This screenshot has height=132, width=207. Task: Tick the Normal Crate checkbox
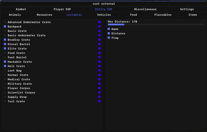pyautogui.click(x=5, y=75)
